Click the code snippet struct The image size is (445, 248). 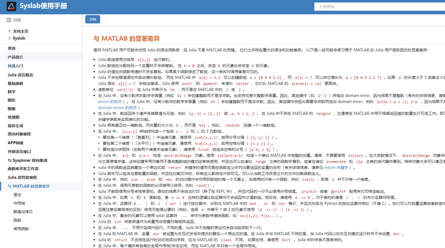[x=120, y=240]
